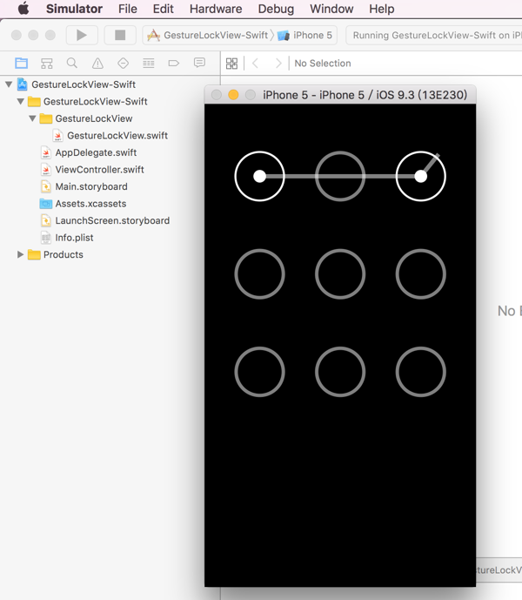Click the Running GestureLockView-Swift status field
The width and height of the screenshot is (522, 600).
434,35
